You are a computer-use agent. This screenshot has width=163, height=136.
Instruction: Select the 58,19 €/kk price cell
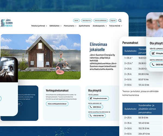pos(143,118)
